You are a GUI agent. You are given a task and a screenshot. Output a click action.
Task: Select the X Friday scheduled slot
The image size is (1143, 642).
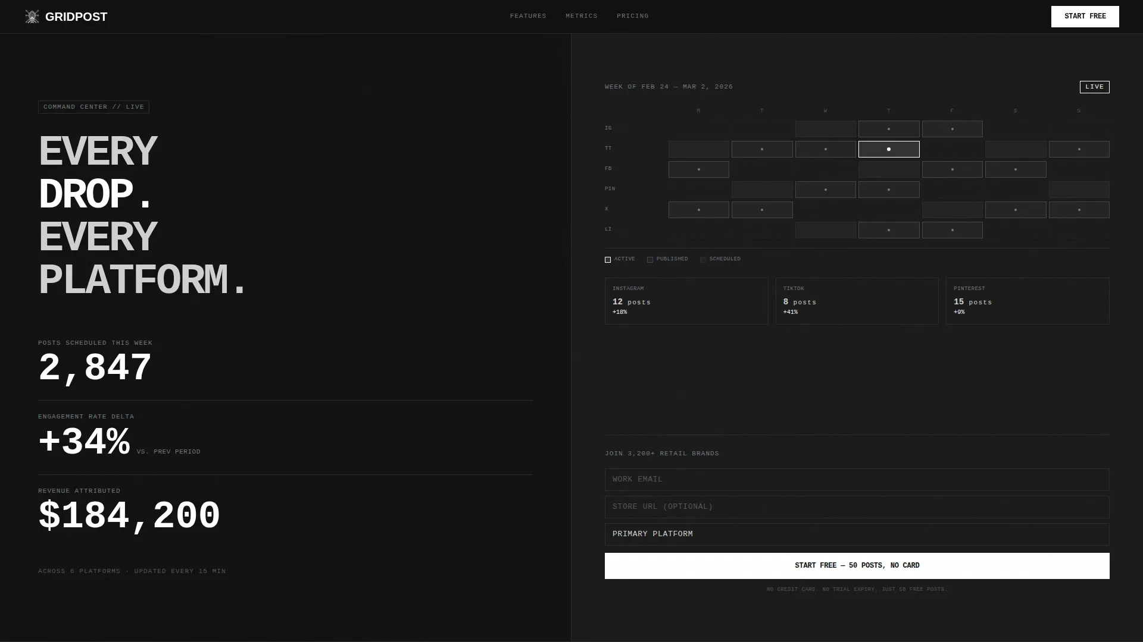point(952,210)
